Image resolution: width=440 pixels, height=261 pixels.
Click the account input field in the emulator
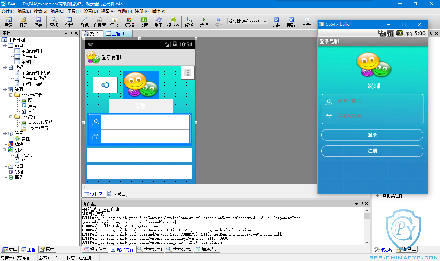point(372,101)
